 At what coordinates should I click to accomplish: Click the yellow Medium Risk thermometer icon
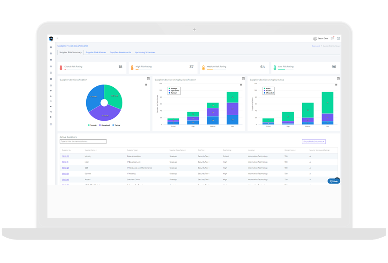click(203, 68)
